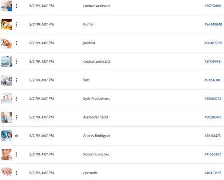The height and width of the screenshot is (180, 224).
Task: Open three-dot menu for puhhha row
Action: coord(17,43)
